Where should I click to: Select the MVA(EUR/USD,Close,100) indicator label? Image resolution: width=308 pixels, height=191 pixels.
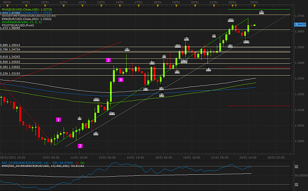pyautogui.click(x=27, y=9)
